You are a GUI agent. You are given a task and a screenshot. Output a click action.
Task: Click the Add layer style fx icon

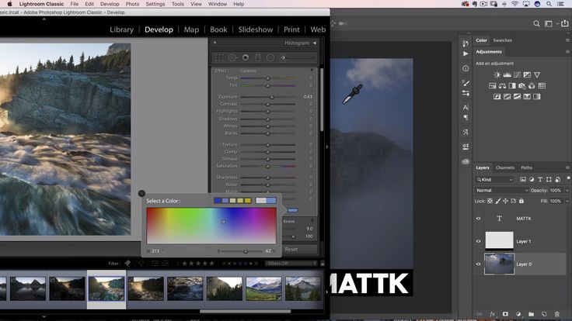tap(493, 314)
